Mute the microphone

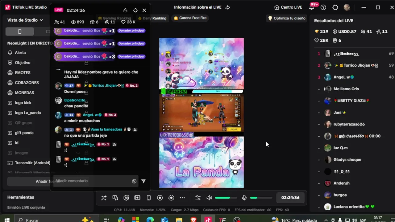244,198
